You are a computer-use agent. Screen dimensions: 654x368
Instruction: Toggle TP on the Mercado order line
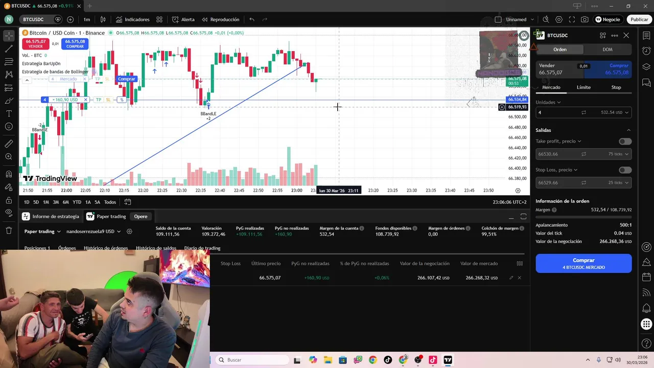pyautogui.click(x=98, y=79)
